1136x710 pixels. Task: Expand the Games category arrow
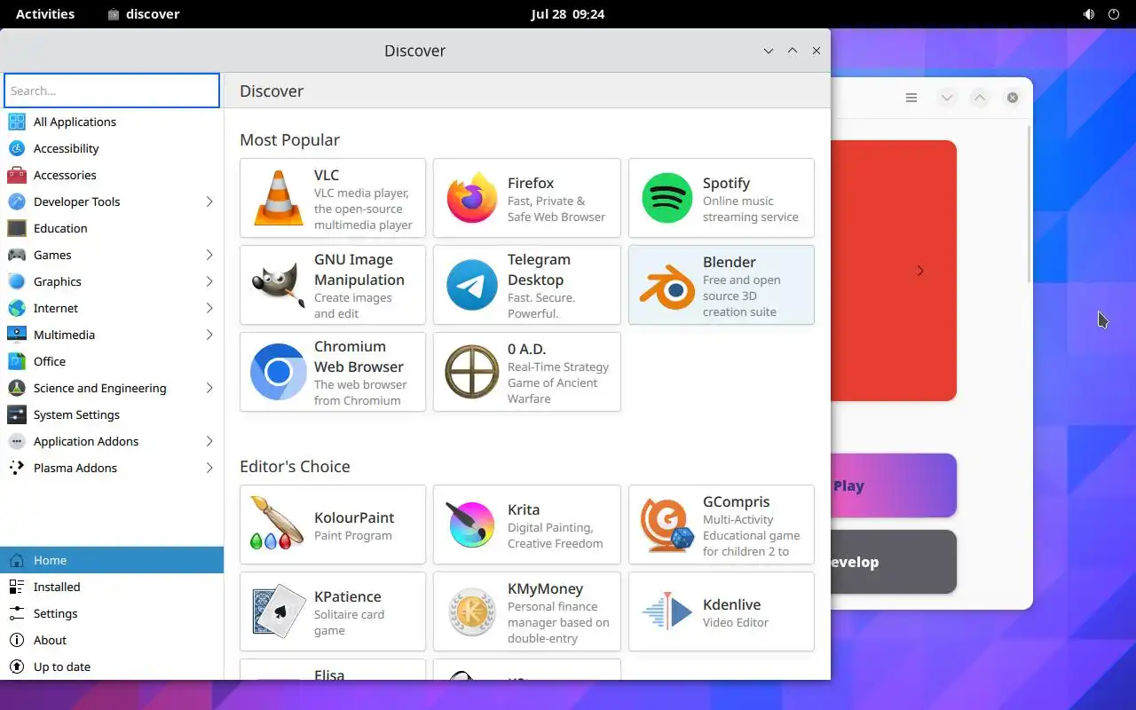click(209, 255)
